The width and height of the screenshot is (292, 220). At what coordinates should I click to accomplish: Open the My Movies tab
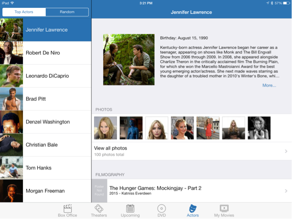[x=223, y=211]
